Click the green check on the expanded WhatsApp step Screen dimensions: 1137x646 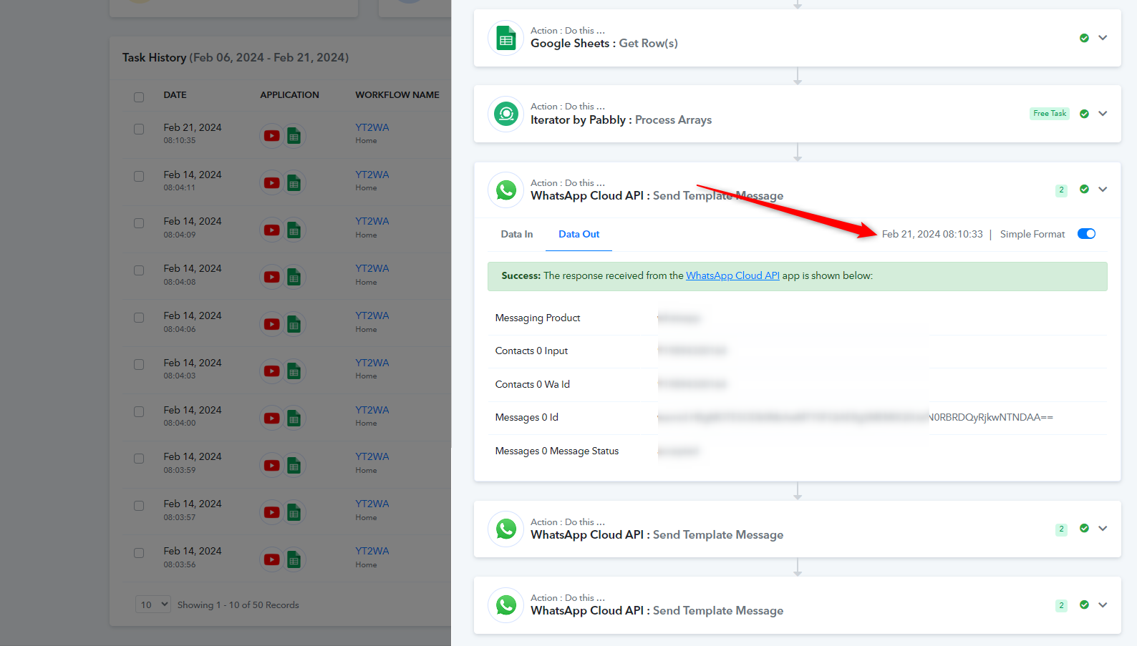pos(1084,190)
